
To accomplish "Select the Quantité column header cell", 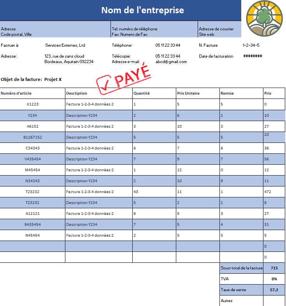I will 154,93.
